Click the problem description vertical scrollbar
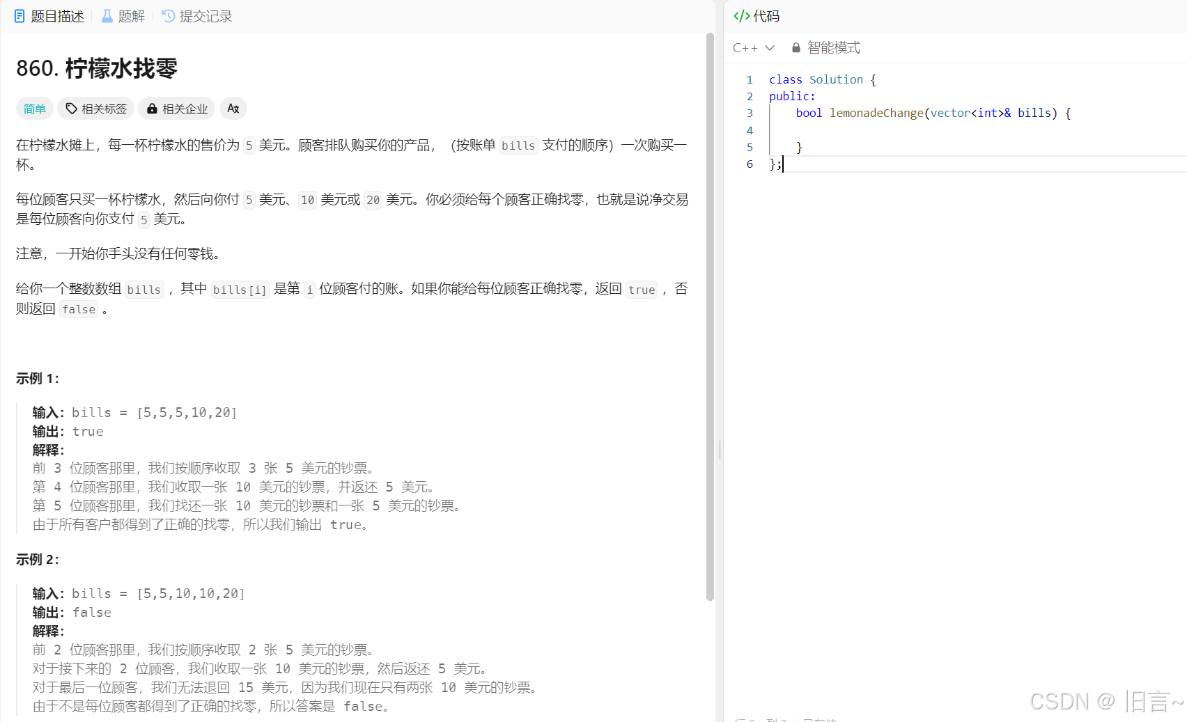Screen dimensions: 1187x722 (x=710, y=313)
